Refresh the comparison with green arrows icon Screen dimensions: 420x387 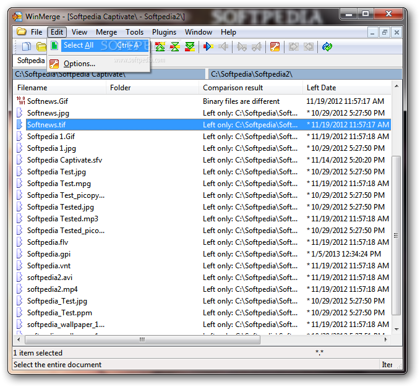[x=327, y=46]
